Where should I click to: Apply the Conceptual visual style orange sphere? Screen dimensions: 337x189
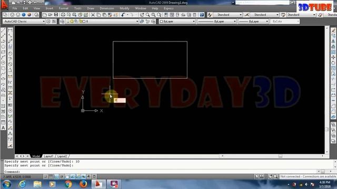pos(29,15)
